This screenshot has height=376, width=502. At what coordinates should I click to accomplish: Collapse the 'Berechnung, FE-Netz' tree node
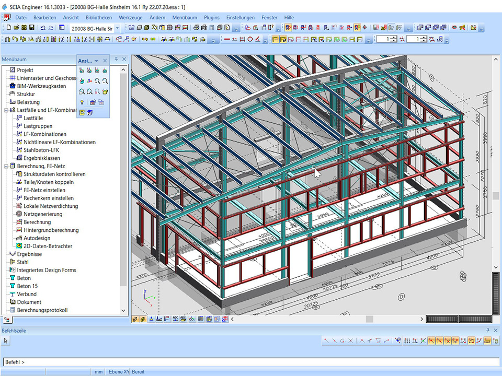point(6,166)
